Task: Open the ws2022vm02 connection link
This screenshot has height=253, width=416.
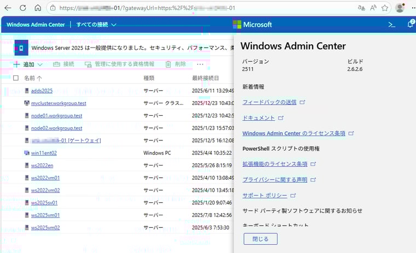Action: click(x=45, y=190)
